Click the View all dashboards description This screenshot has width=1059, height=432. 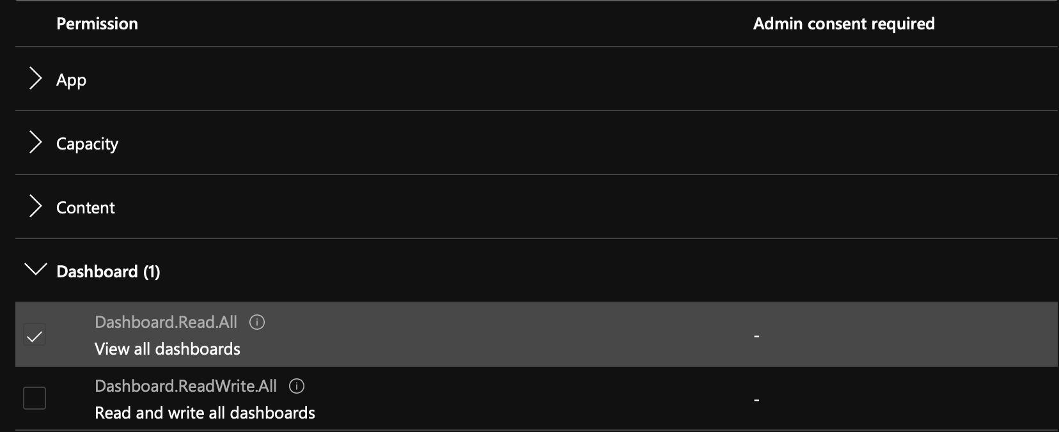click(168, 349)
